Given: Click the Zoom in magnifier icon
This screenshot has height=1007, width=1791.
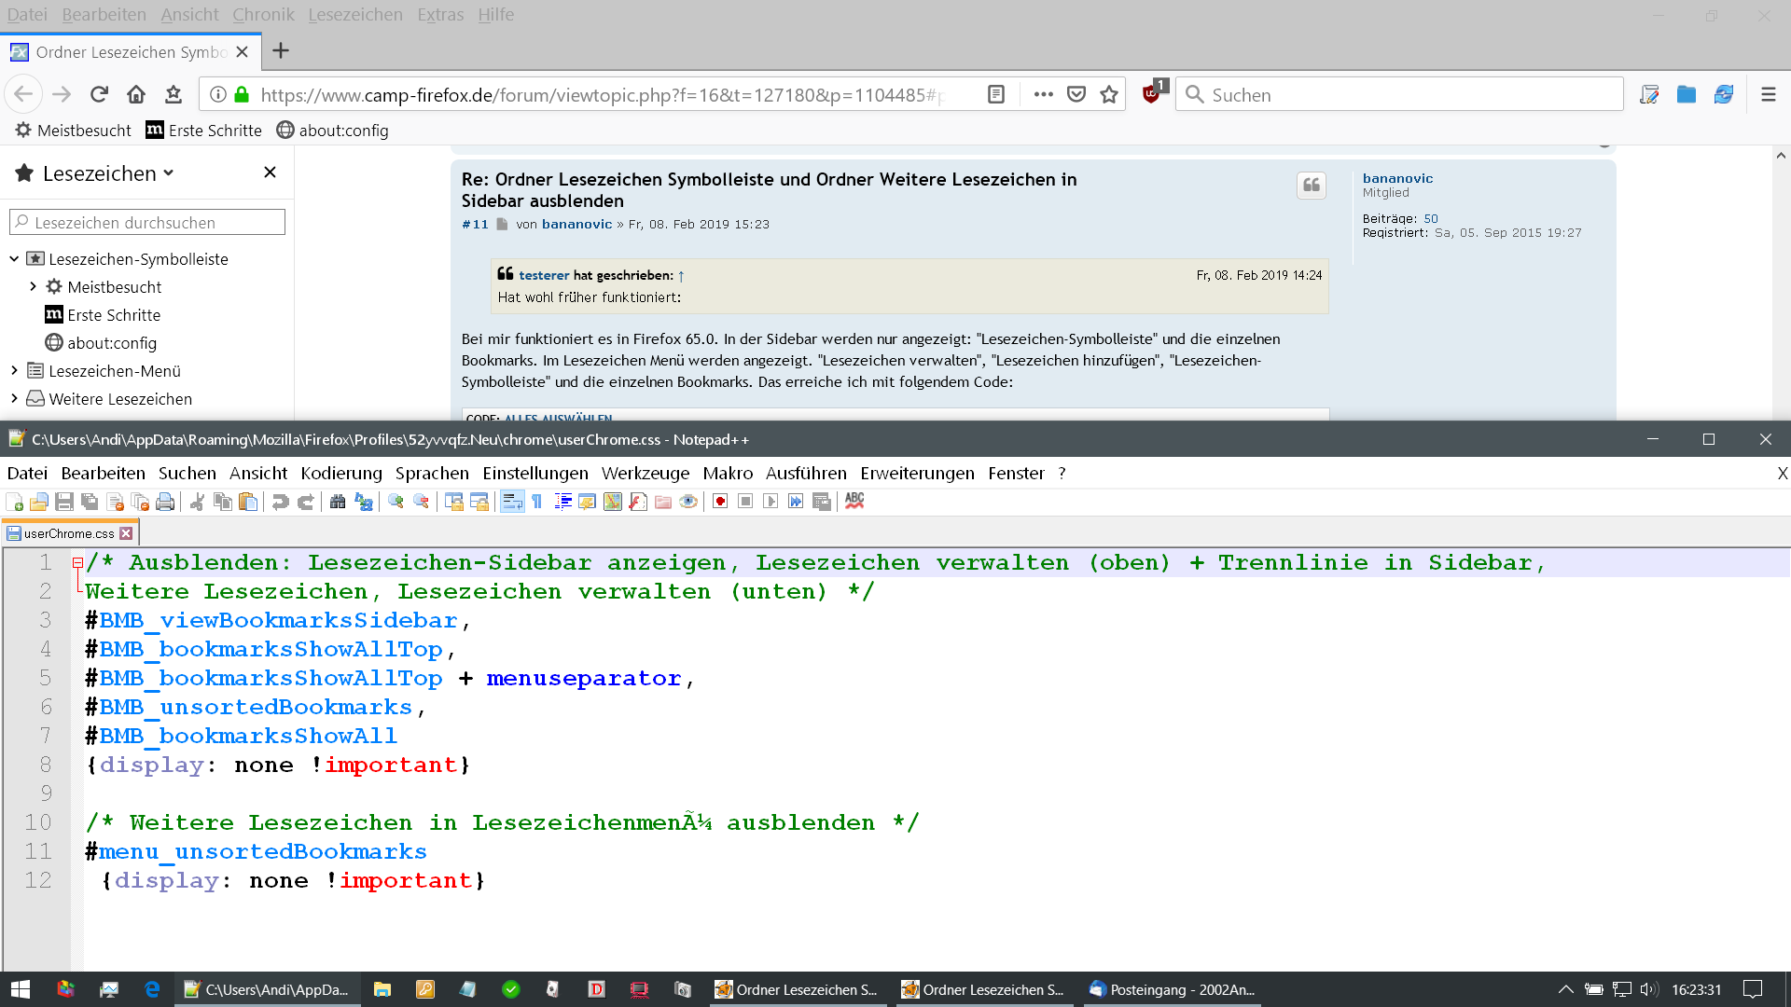Looking at the screenshot, I should 396,502.
